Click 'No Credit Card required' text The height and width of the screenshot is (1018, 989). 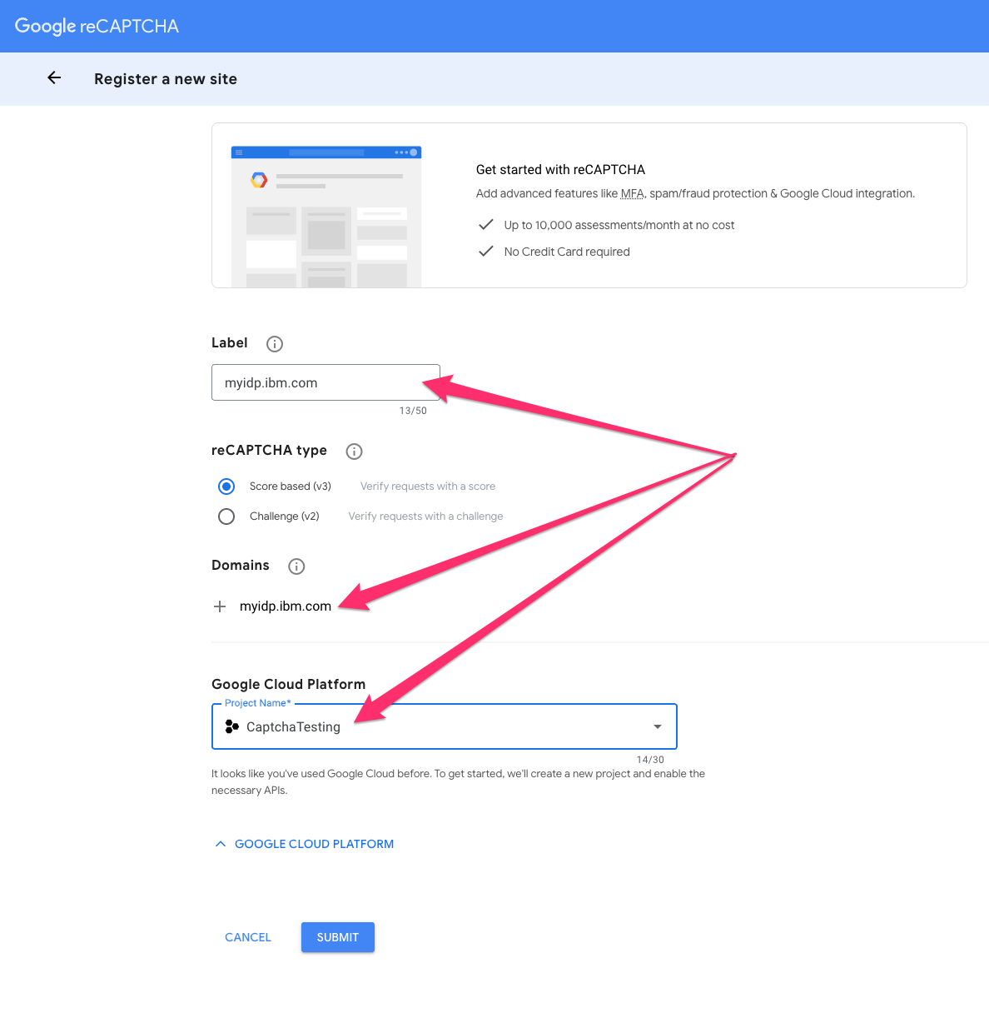coord(567,252)
